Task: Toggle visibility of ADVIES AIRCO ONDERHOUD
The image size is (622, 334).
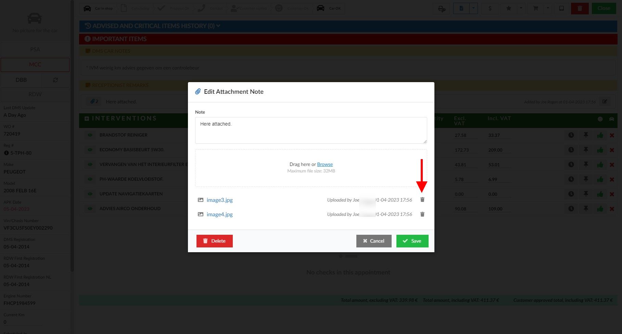Action: (x=90, y=209)
